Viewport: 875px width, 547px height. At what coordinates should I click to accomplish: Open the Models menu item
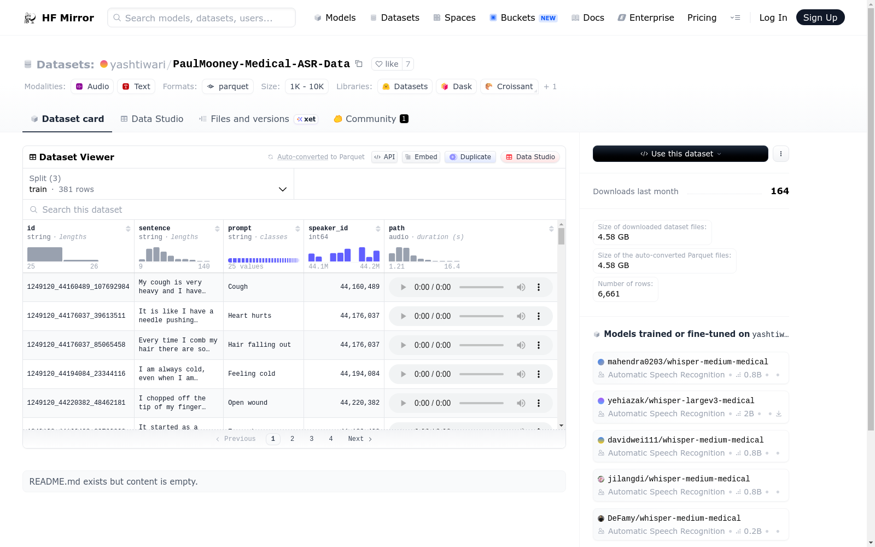(x=335, y=18)
